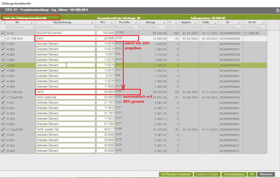Focus the Bezeichnung filter text field
The height and width of the screenshot is (178, 280).
pos(65,27)
